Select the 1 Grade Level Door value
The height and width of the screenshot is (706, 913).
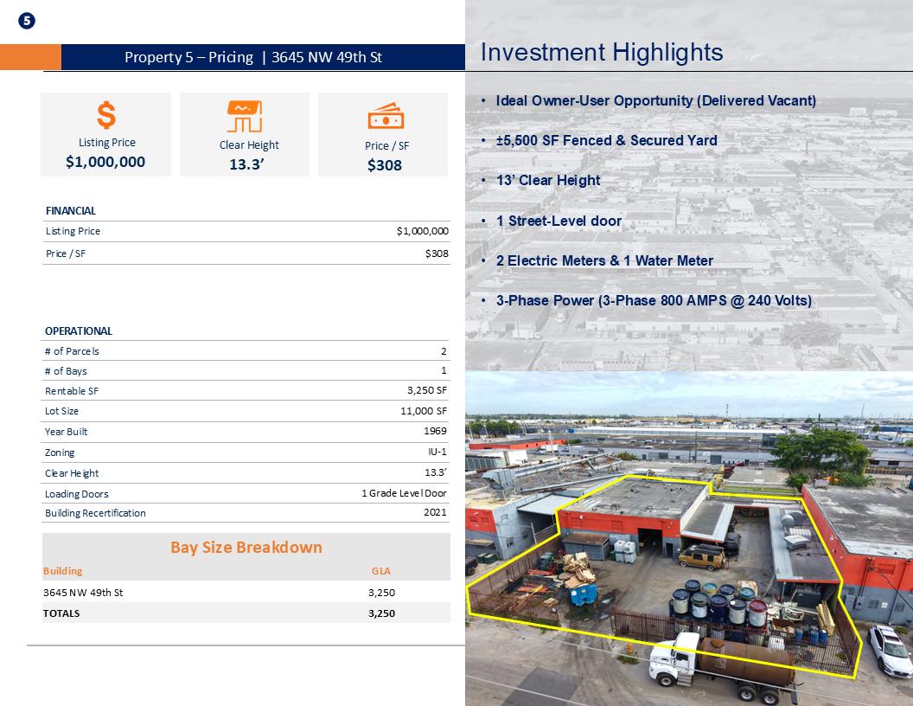[404, 493]
